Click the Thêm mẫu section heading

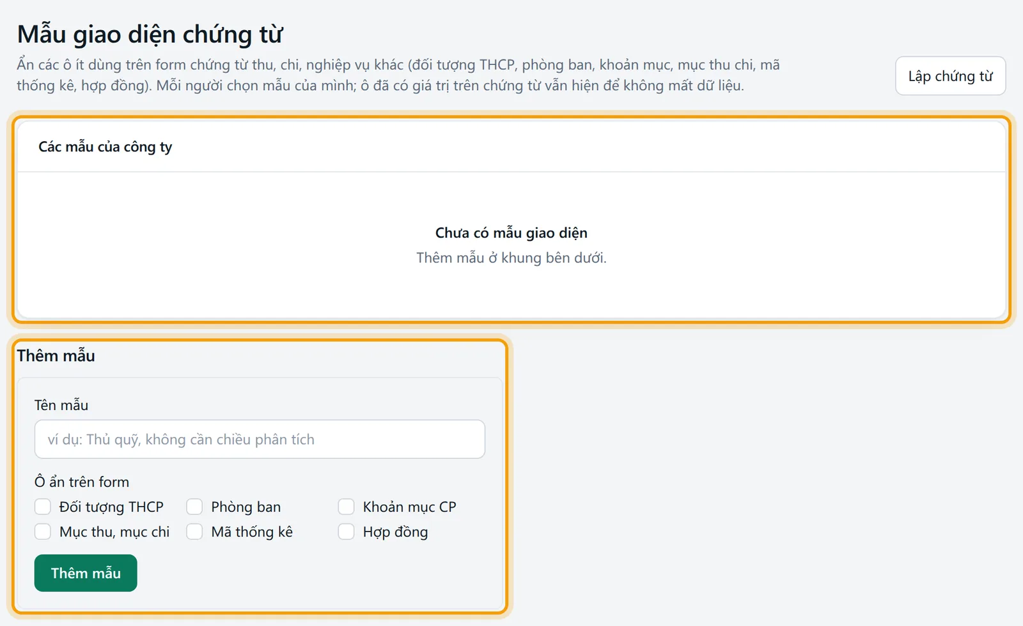pyautogui.click(x=56, y=356)
